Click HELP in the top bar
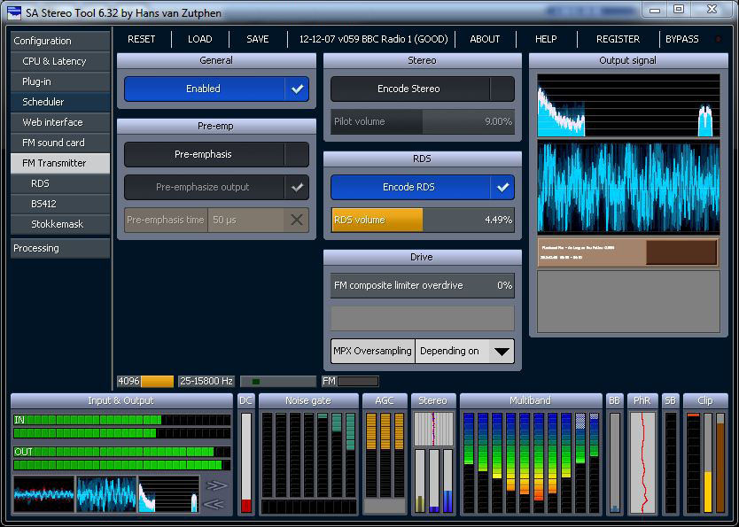Viewport: 739px width, 527px height. 546,39
